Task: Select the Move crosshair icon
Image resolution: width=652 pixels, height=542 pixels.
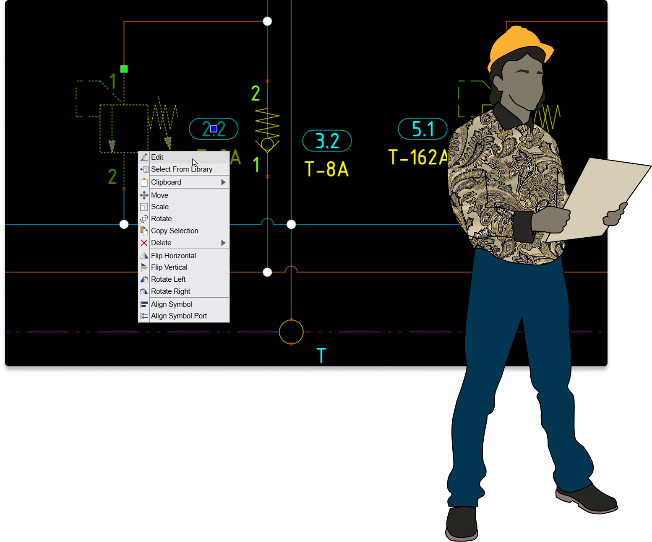Action: coord(144,195)
